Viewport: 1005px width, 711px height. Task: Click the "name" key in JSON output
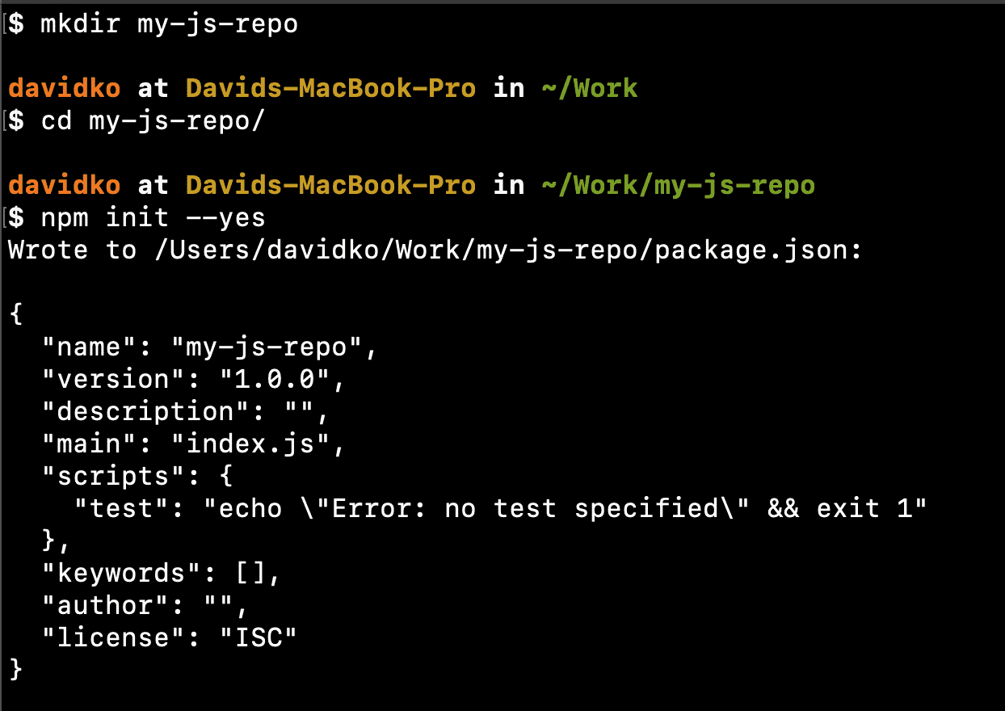(88, 347)
